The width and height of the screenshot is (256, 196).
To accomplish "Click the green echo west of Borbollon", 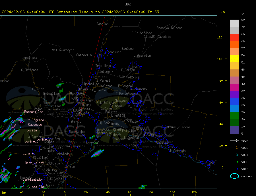I will [x=60, y=85].
